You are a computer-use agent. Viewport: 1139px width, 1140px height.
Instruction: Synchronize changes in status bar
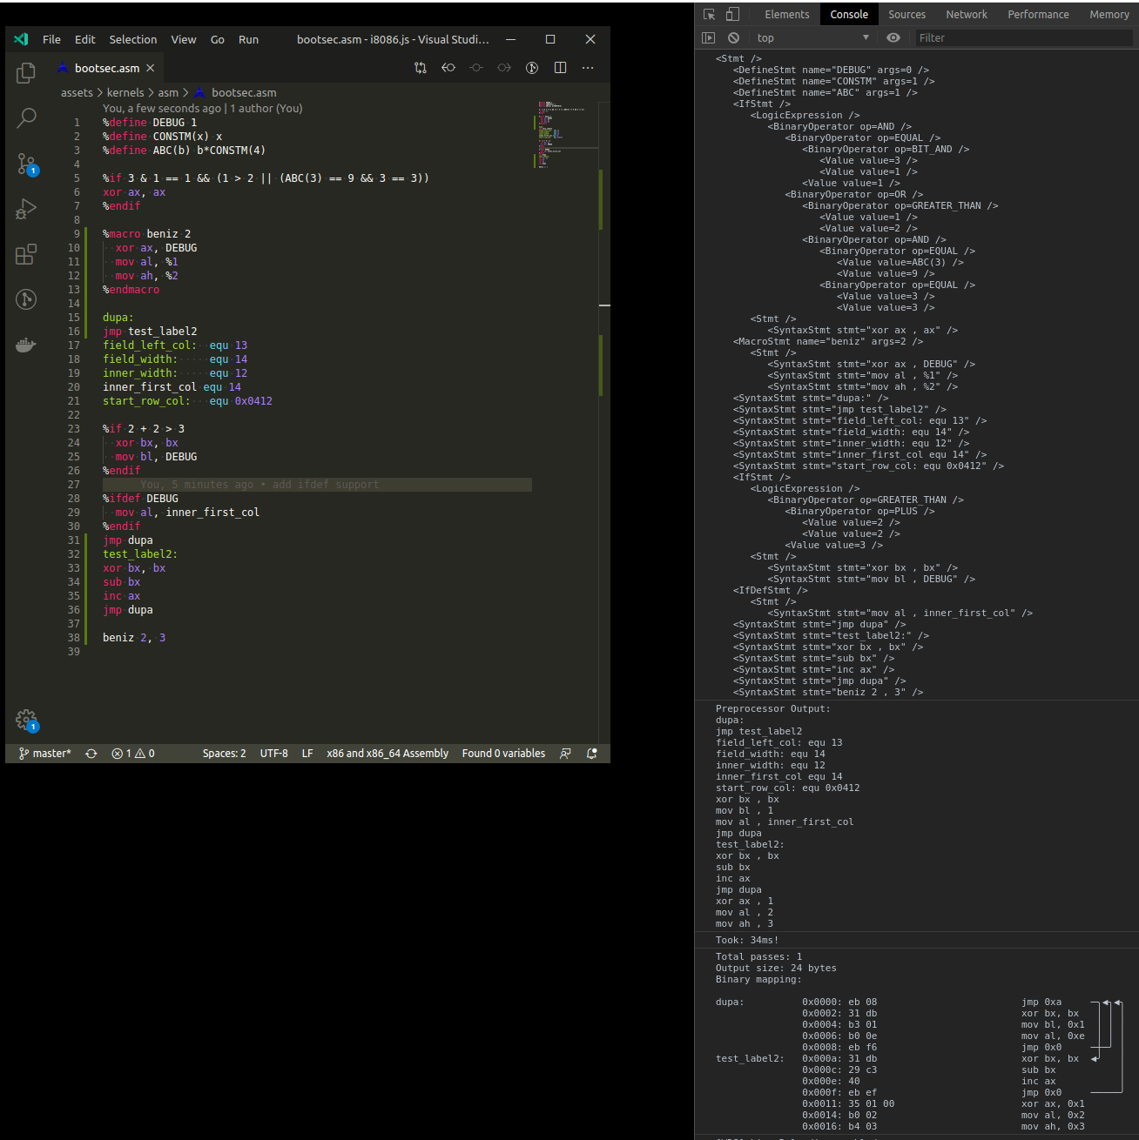click(x=91, y=754)
